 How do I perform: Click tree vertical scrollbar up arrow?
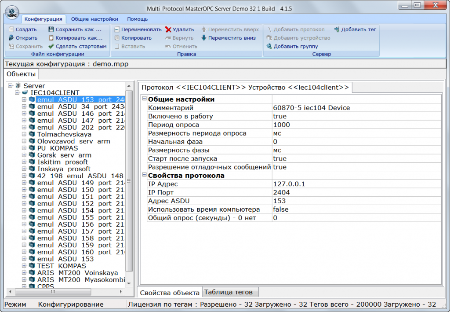[129, 86]
